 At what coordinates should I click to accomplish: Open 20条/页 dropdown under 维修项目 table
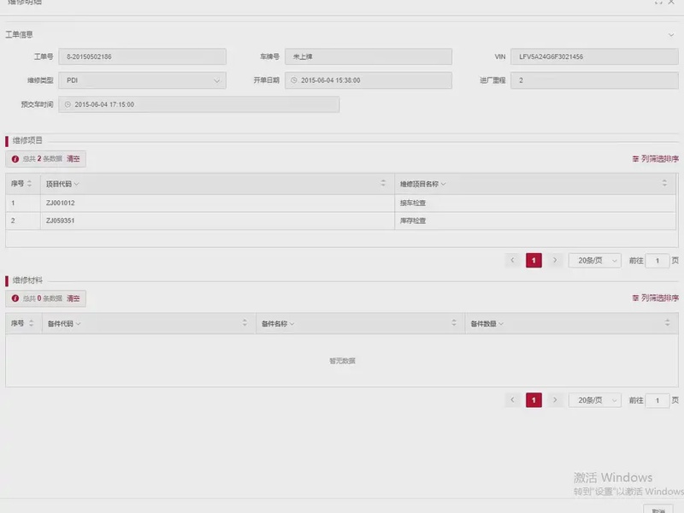pyautogui.click(x=594, y=261)
